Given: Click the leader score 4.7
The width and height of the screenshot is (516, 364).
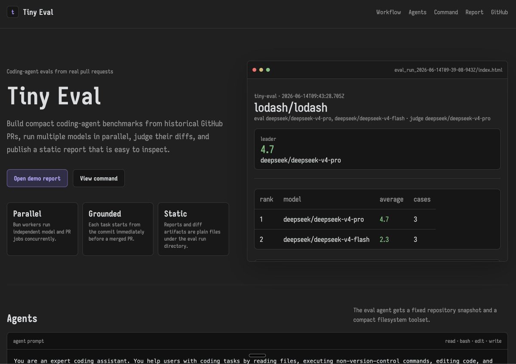Looking at the screenshot, I should pos(267,150).
